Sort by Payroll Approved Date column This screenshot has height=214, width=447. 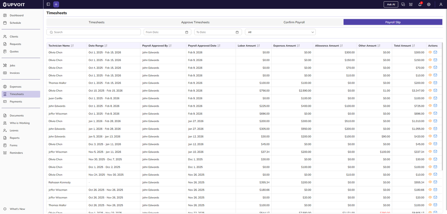coord(219,46)
